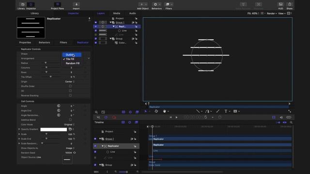Toggle Group checkbox in Timeline list
Image resolution: width=310 pixels, height=174 pixels.
point(95,165)
